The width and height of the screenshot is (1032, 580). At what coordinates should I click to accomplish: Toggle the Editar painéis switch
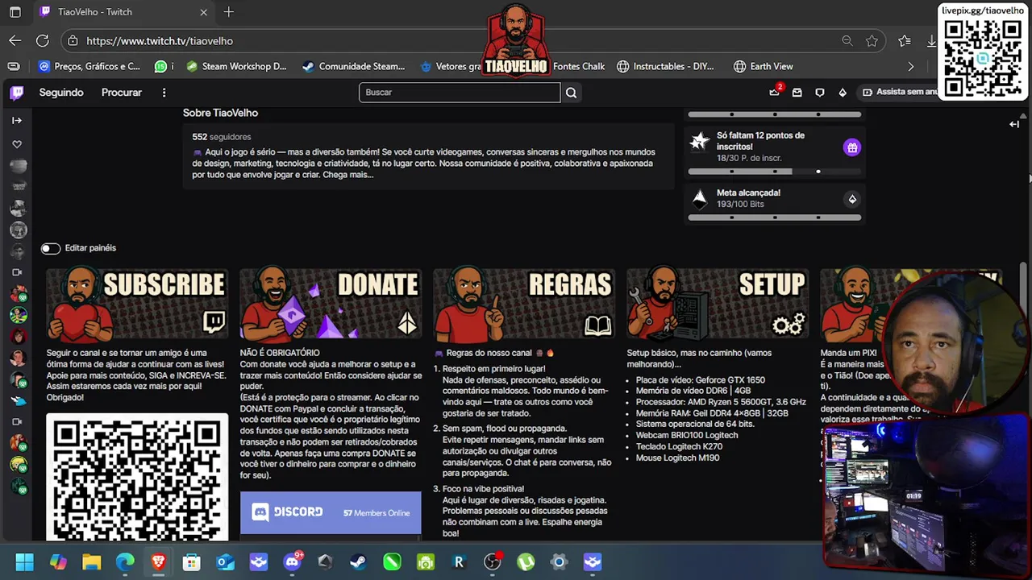pos(51,248)
